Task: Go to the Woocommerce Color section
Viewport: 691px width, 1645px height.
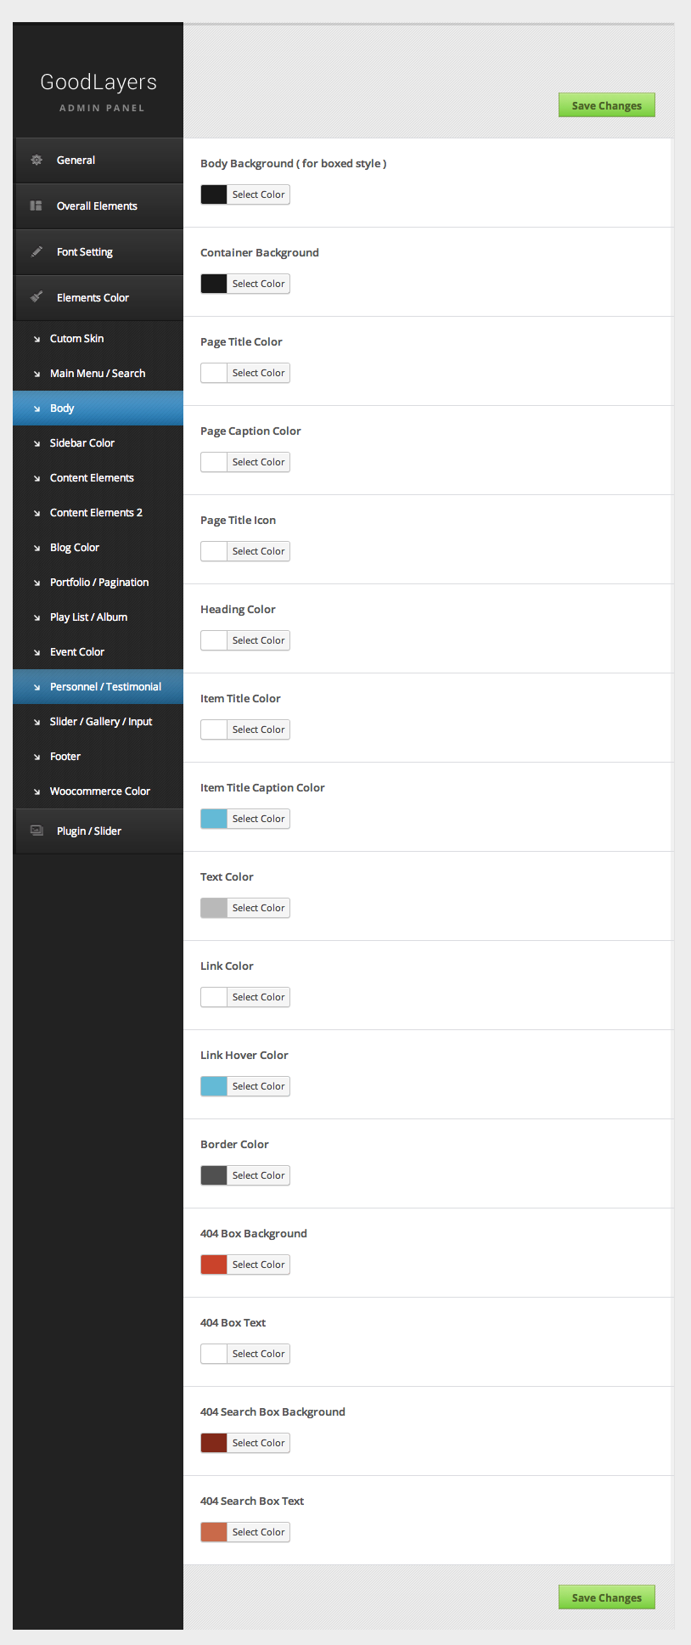Action: (100, 791)
